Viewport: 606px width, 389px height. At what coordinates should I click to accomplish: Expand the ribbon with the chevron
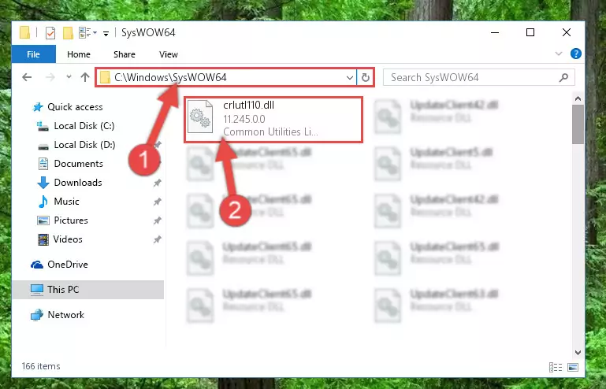tap(559, 54)
